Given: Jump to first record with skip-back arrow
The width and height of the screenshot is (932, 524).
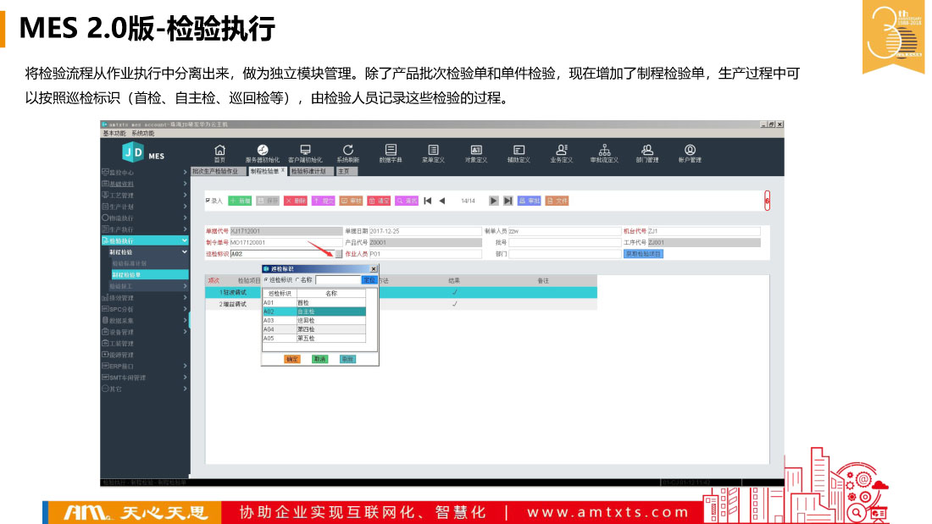Looking at the screenshot, I should pyautogui.click(x=428, y=201).
